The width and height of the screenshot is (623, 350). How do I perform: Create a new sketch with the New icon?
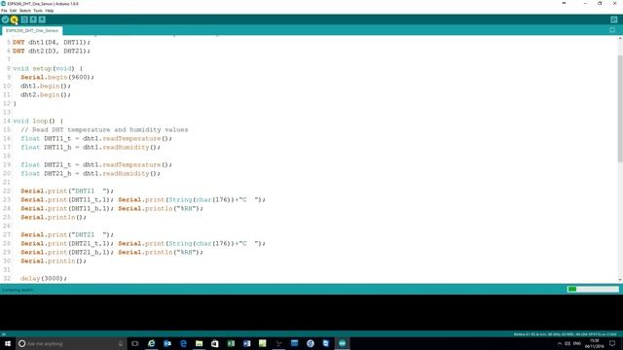tap(24, 19)
